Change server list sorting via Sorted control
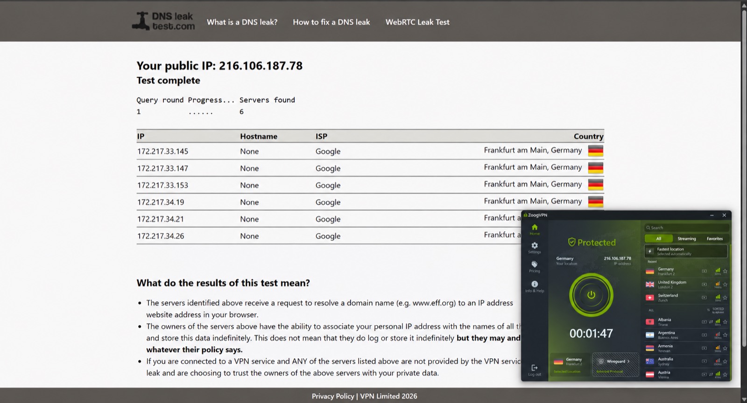The height and width of the screenshot is (403, 747). pos(716,310)
